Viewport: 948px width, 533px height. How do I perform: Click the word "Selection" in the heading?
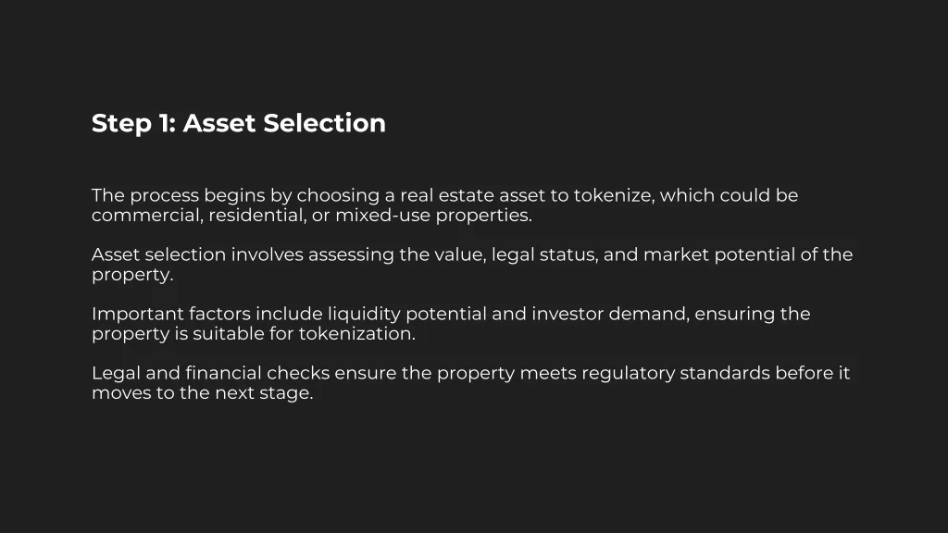point(325,123)
